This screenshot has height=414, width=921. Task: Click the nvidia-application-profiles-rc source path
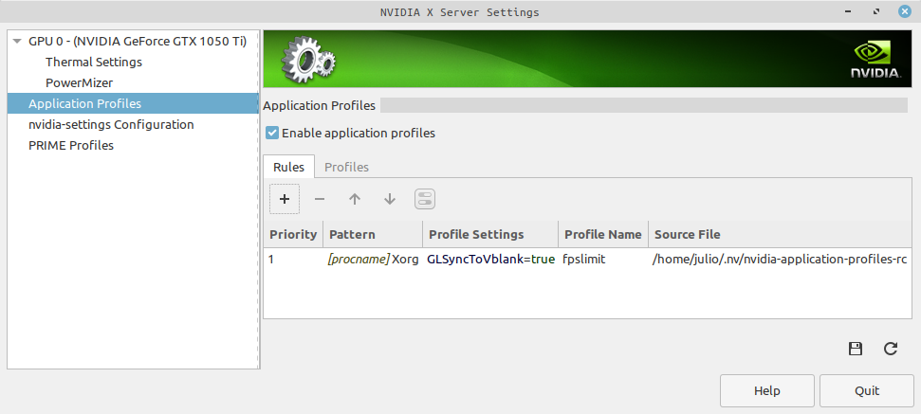click(x=780, y=259)
